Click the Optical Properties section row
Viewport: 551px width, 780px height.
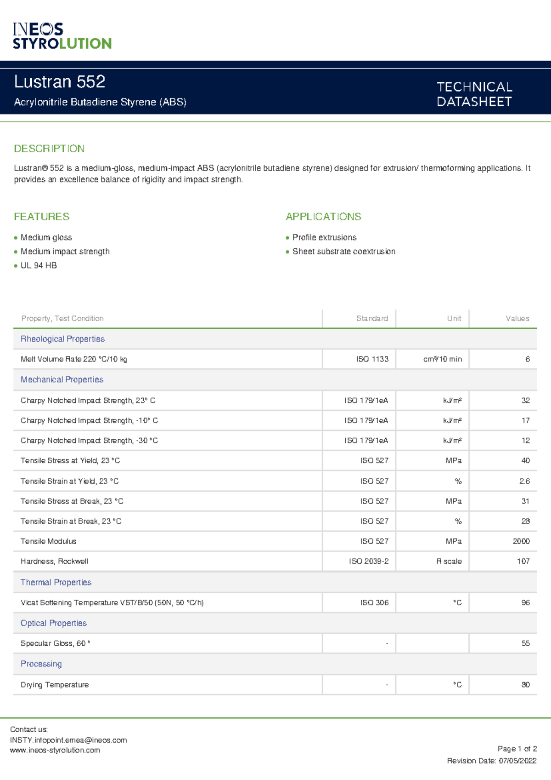(275, 623)
